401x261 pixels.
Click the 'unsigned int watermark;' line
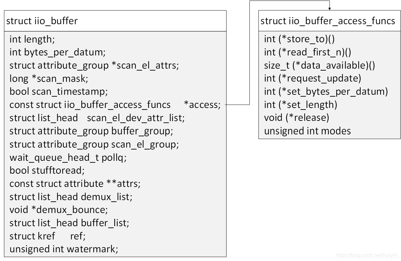pos(64,249)
